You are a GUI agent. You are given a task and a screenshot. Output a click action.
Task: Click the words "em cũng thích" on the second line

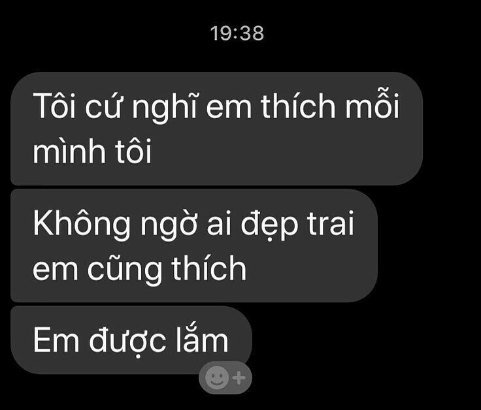pos(140,268)
